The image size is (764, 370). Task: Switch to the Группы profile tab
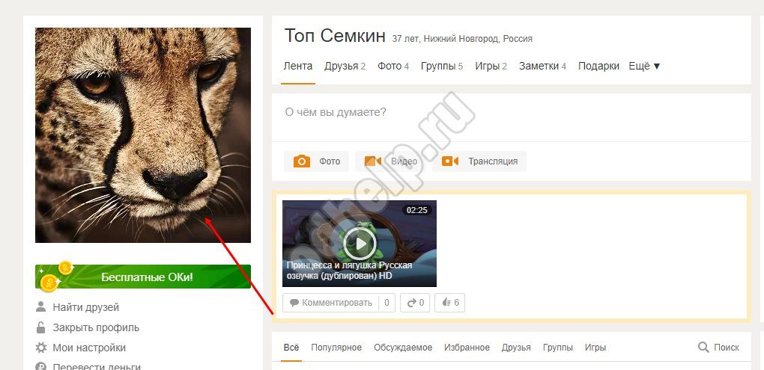click(442, 66)
